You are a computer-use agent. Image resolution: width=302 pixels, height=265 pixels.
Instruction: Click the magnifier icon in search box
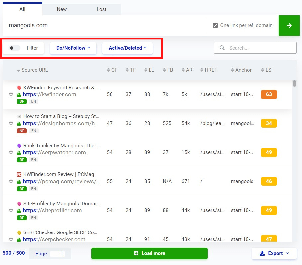pos(222,48)
